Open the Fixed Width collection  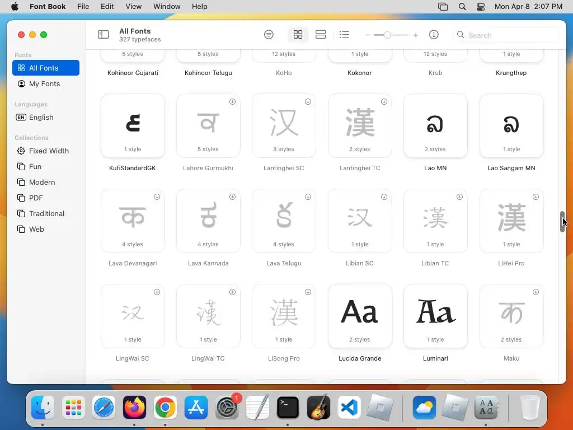tap(46, 151)
